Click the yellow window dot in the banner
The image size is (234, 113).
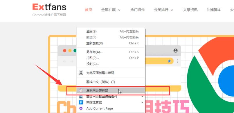(x=70, y=51)
